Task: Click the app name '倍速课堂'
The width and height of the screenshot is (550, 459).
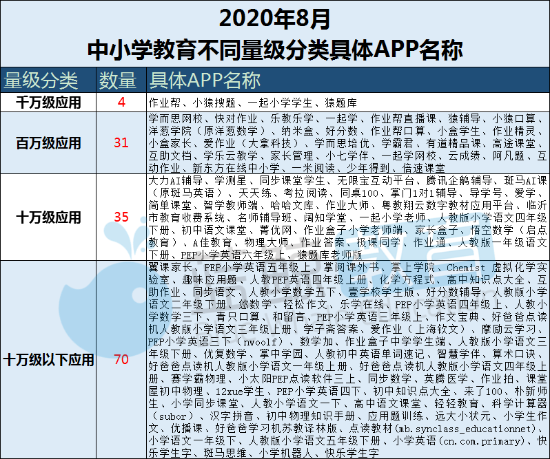Action: (424, 168)
